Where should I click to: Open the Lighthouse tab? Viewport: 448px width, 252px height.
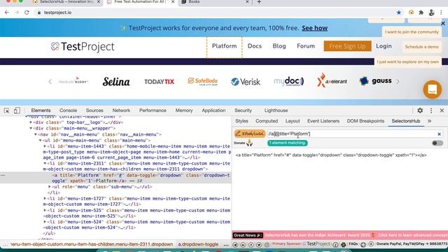pyautogui.click(x=276, y=111)
